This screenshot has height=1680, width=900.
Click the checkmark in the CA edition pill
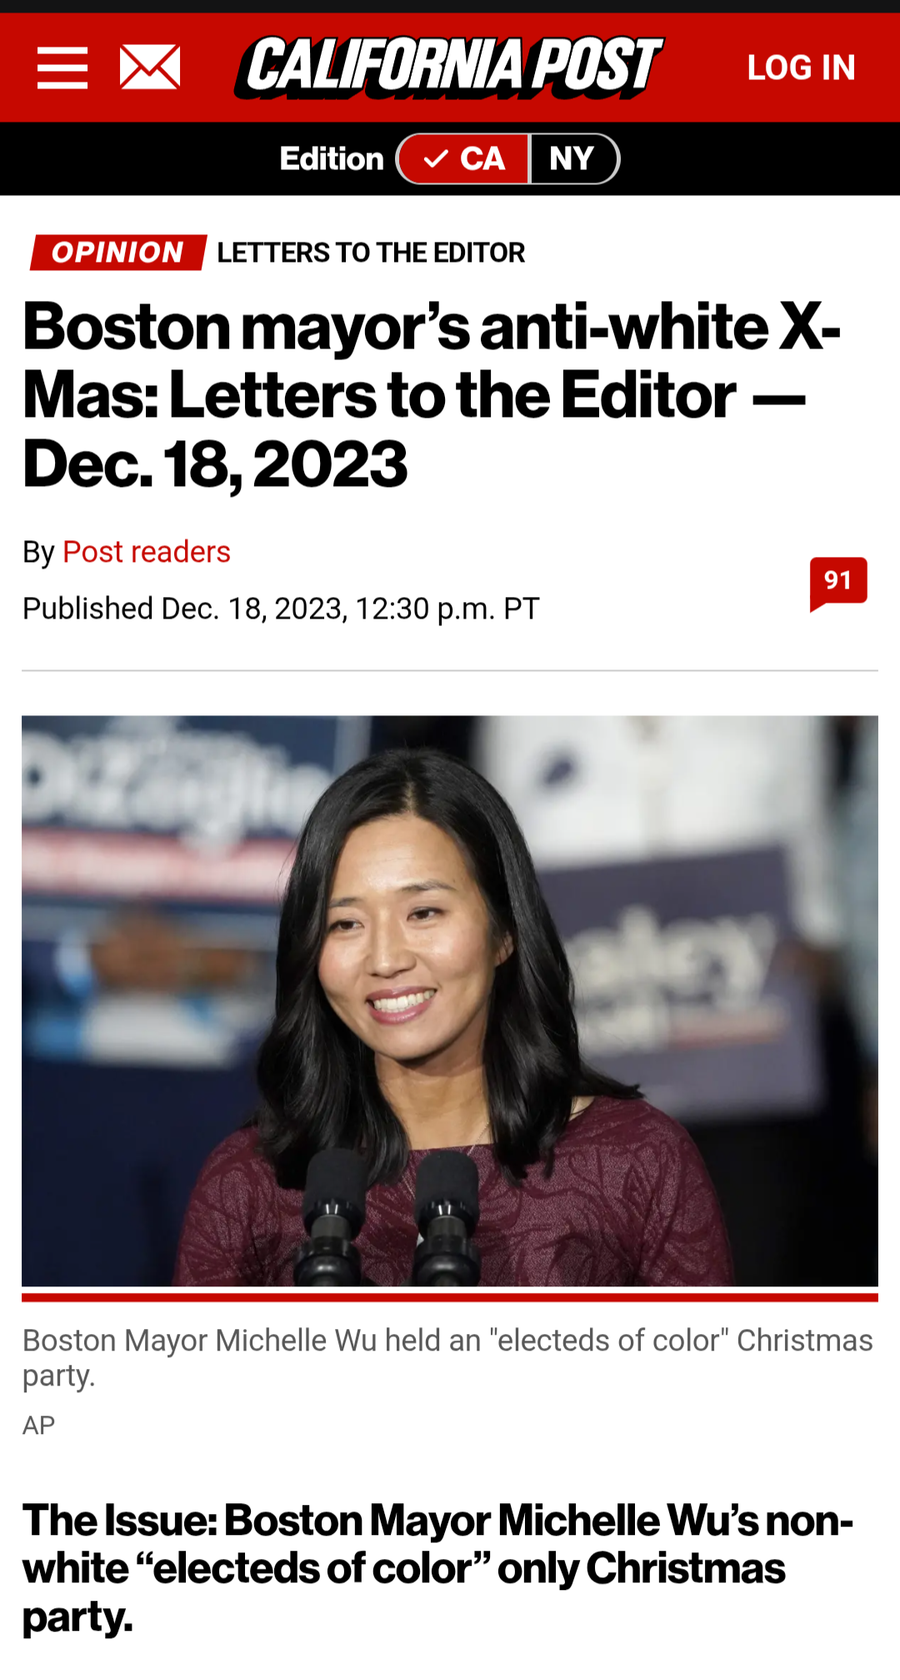click(436, 158)
